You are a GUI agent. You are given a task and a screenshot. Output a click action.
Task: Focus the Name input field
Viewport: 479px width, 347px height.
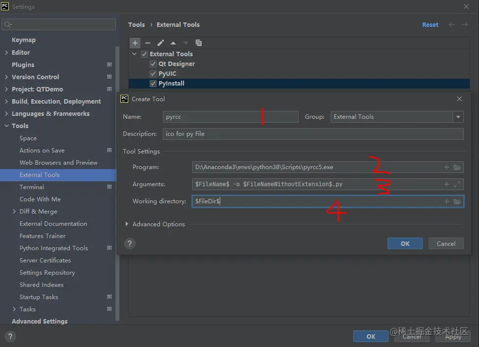[230, 117]
